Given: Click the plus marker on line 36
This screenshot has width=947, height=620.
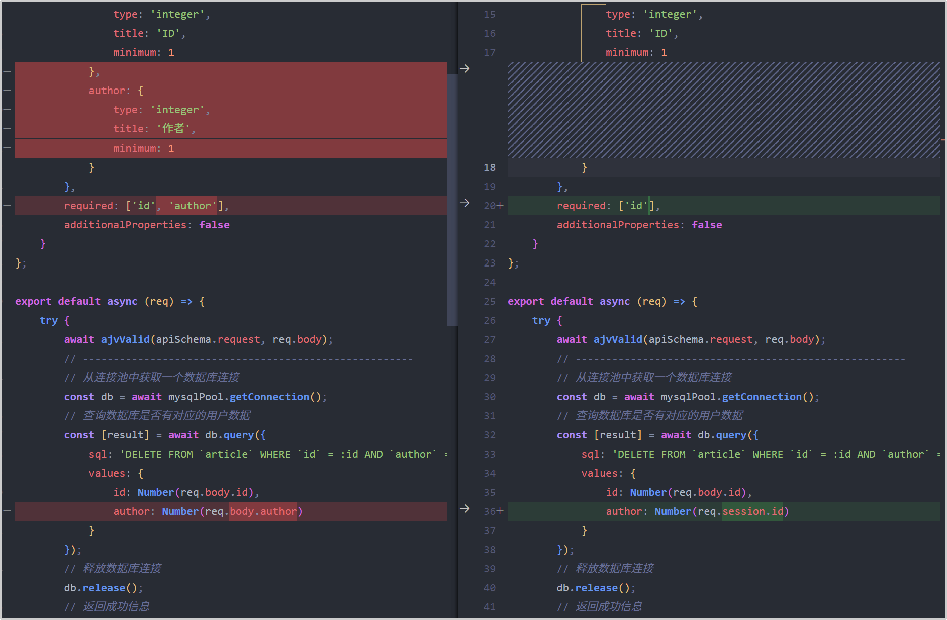Looking at the screenshot, I should (x=500, y=511).
